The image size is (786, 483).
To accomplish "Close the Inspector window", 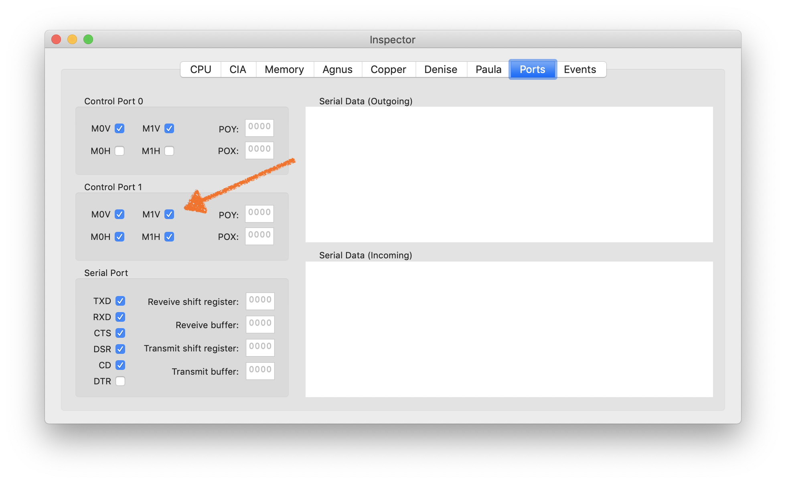I will coord(56,39).
